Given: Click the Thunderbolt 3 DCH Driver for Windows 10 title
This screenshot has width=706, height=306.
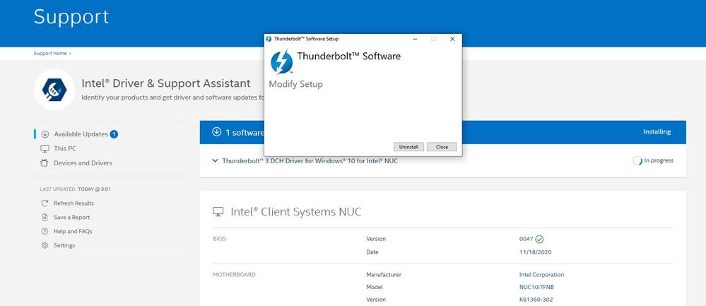Looking at the screenshot, I should tap(310, 160).
